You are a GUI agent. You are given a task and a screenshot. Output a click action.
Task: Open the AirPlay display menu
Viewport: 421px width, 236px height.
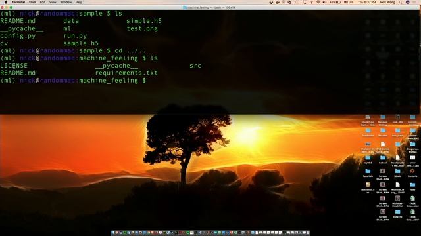coord(305,2)
